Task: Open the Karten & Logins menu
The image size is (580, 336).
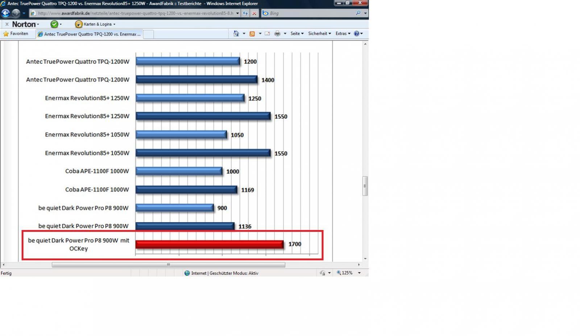Action: coord(99,24)
